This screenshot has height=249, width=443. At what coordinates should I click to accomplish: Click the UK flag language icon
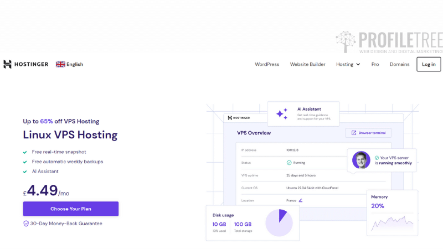[x=60, y=64]
